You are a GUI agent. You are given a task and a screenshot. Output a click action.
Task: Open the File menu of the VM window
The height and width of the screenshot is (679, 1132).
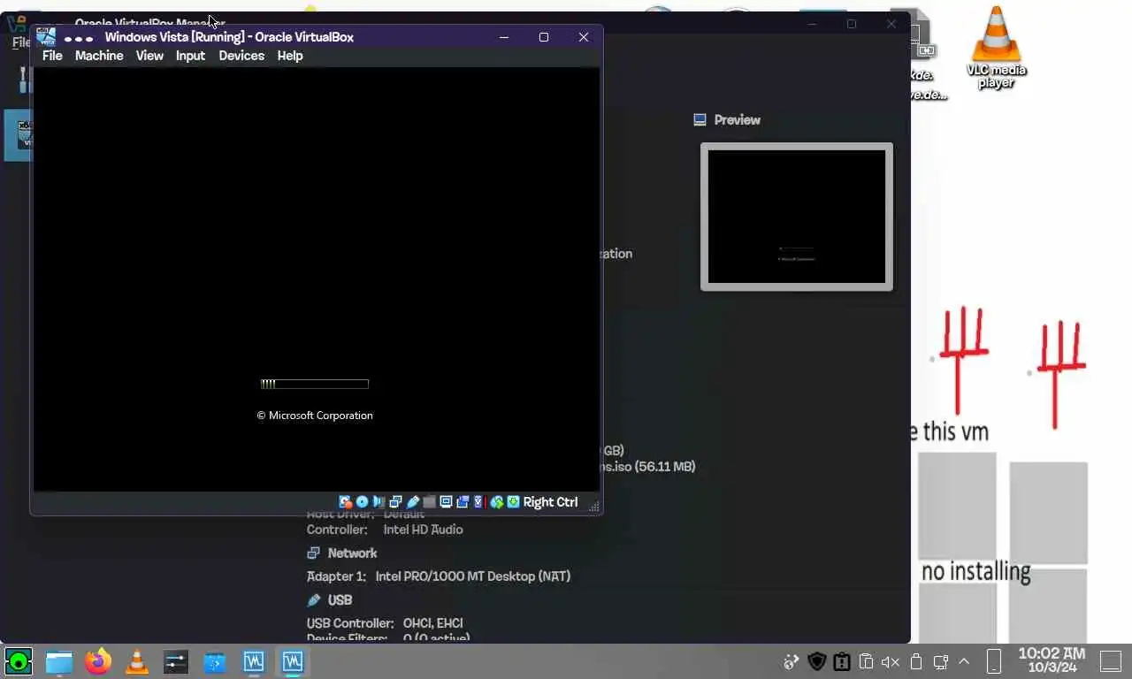pyautogui.click(x=52, y=56)
